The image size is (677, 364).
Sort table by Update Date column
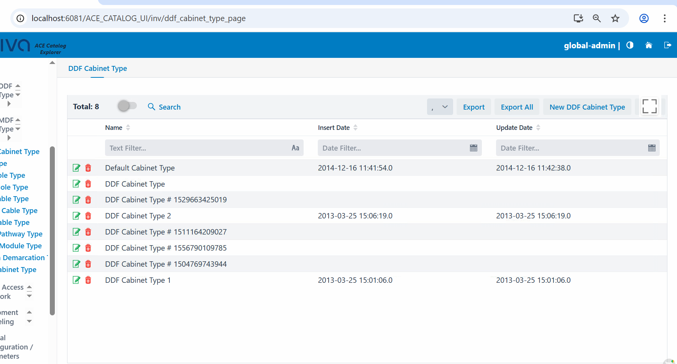pos(538,128)
